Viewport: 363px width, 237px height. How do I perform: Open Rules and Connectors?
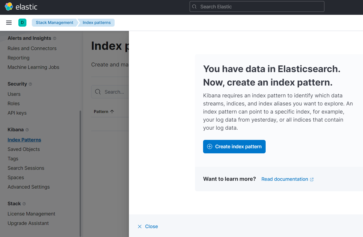click(x=32, y=48)
